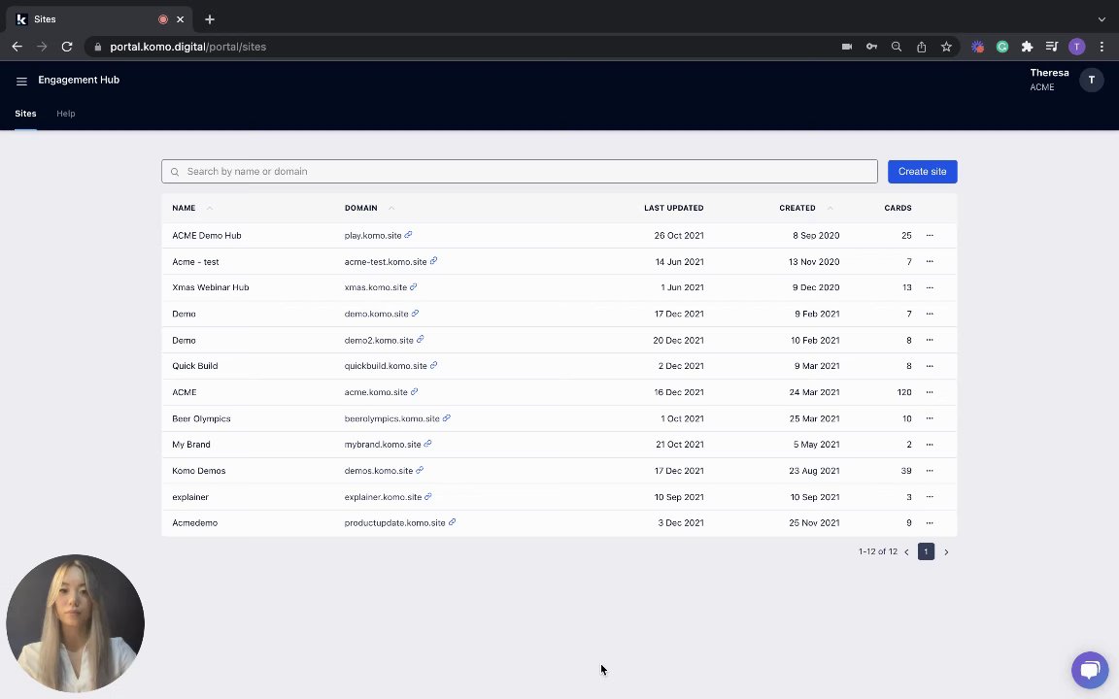1119x699 pixels.
Task: Open actions menu for Quick Build row
Action: [930, 366]
